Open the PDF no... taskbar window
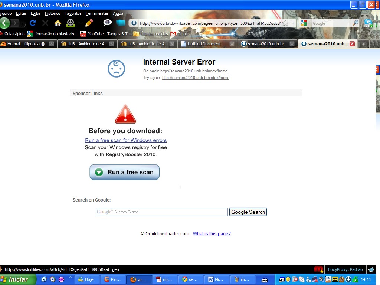Image resolution: width=380 pixels, height=285 pixels. (x=165, y=279)
